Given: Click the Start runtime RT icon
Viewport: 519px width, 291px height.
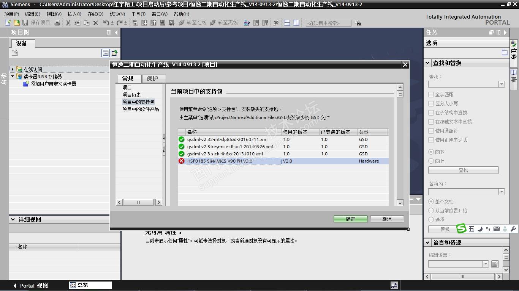Looking at the screenshot, I should (172, 23).
